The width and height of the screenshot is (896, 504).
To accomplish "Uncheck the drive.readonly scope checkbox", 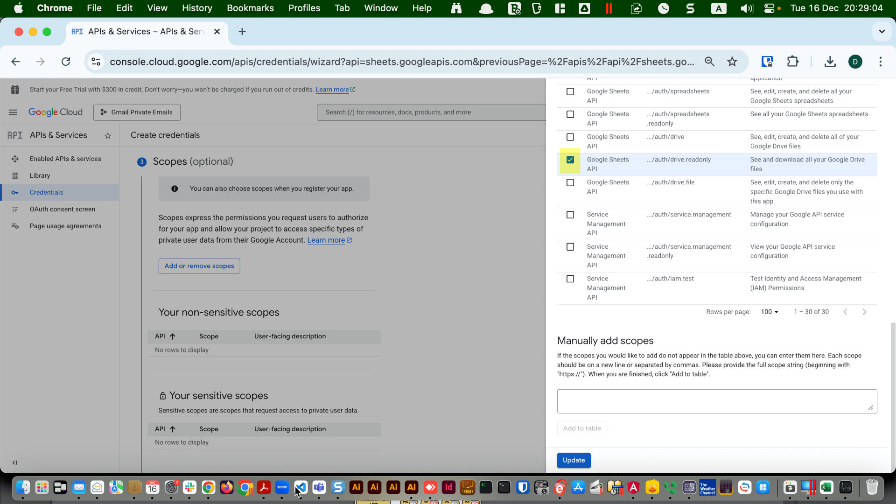I will click(570, 160).
